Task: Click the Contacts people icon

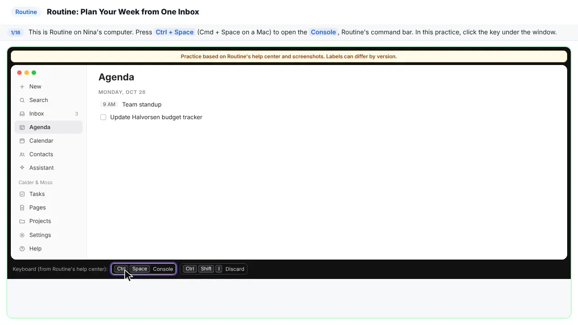Action: point(22,154)
